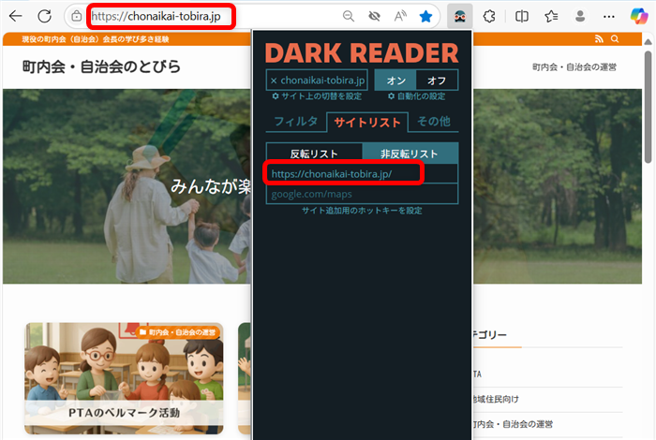Refresh the page with the reload icon
This screenshot has height=440, width=656.
45,16
